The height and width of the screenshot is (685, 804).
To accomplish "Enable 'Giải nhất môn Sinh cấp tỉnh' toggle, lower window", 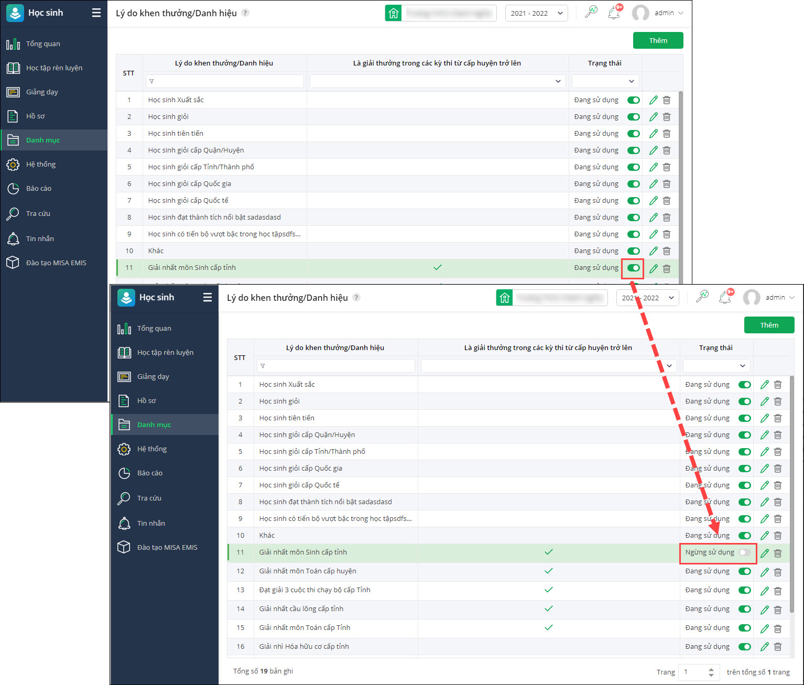I will tap(745, 552).
